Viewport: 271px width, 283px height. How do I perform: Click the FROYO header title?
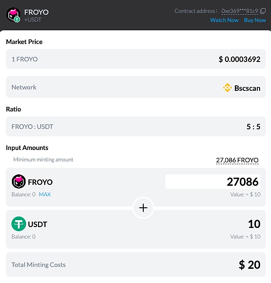(x=37, y=12)
